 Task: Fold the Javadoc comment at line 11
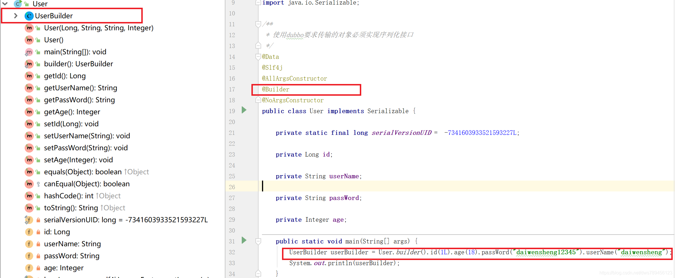[258, 24]
